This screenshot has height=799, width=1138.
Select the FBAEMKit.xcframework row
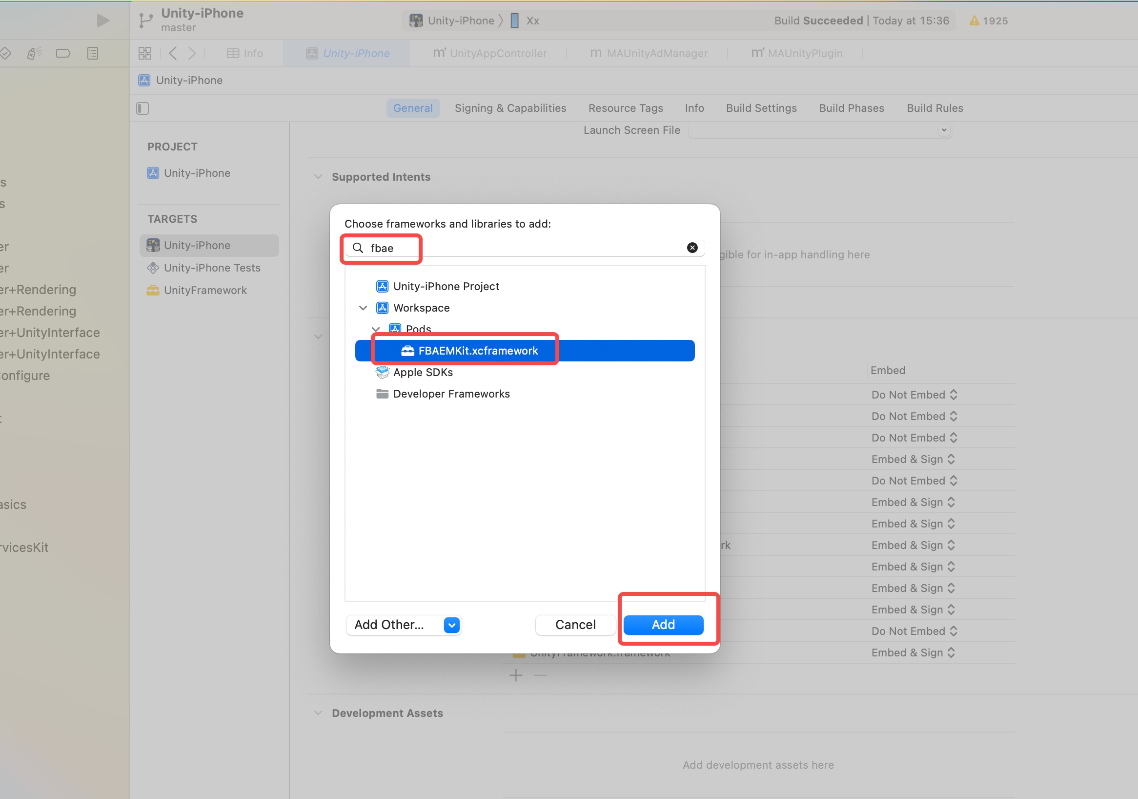(x=525, y=351)
